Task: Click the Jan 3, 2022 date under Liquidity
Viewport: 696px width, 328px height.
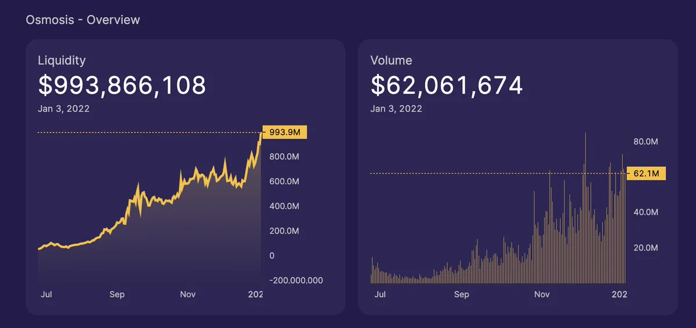Action: click(x=64, y=108)
